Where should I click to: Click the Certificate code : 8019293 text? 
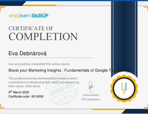[x=26, y=97]
